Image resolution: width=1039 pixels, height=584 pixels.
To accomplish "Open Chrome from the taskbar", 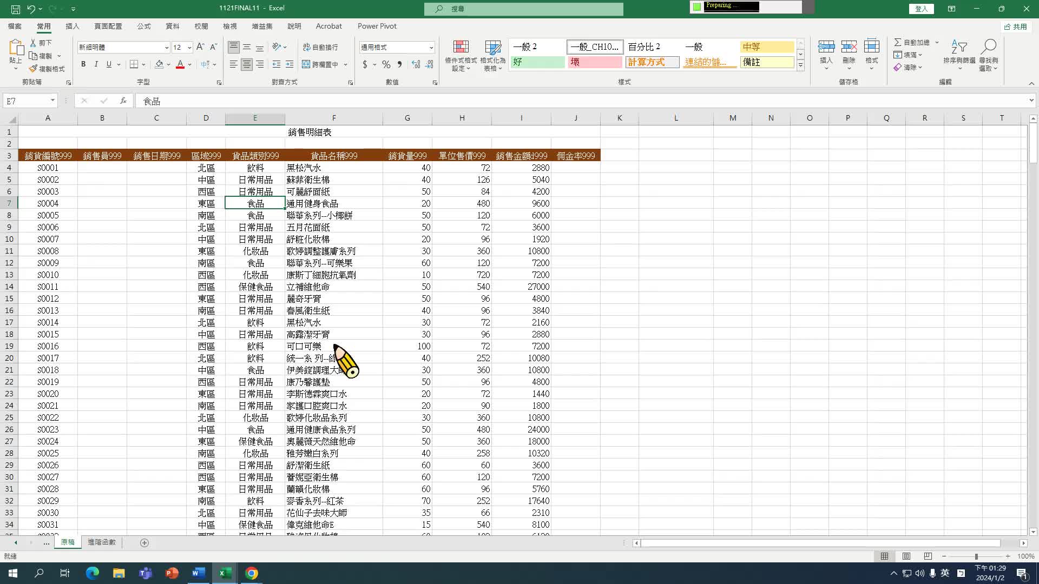I will click(x=252, y=573).
